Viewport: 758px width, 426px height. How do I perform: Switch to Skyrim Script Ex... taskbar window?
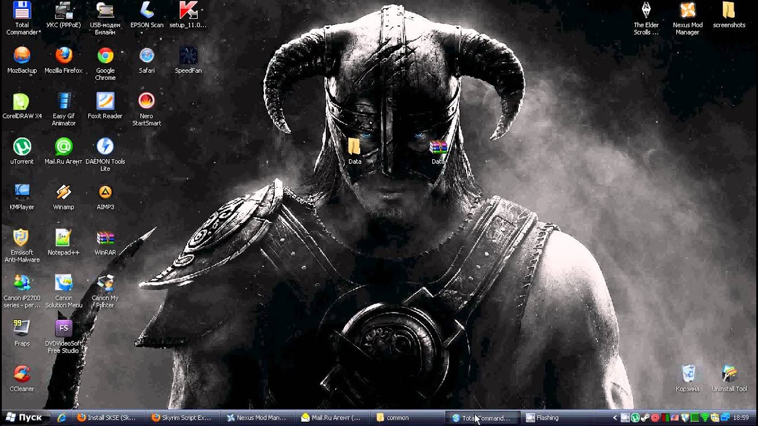[x=184, y=418]
